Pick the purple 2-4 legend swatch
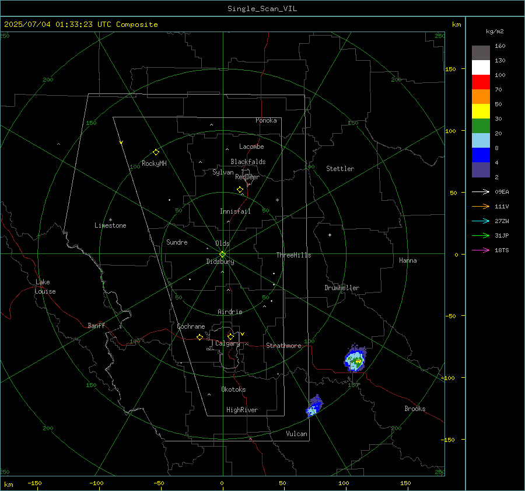The image size is (525, 491). pos(481,170)
